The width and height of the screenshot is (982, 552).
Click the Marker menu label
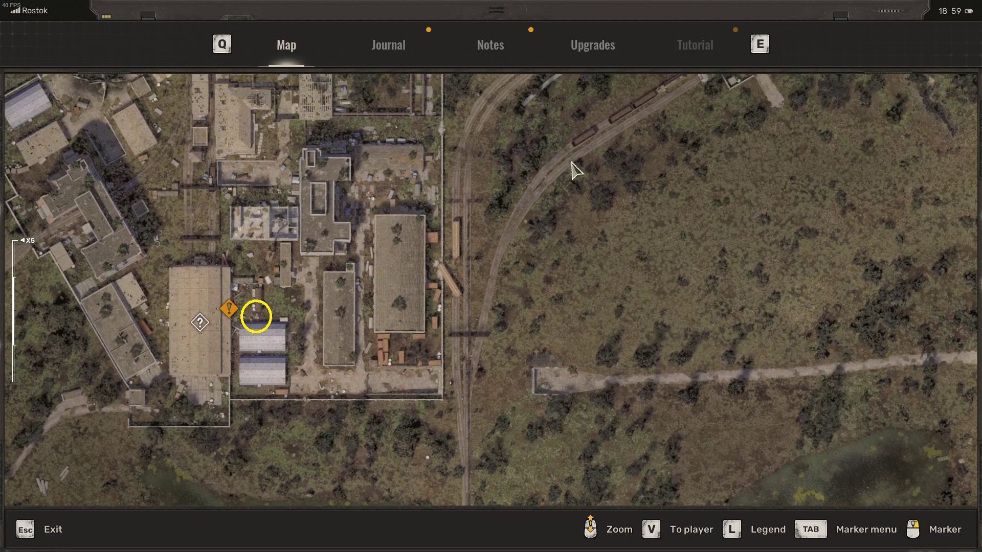(x=866, y=530)
